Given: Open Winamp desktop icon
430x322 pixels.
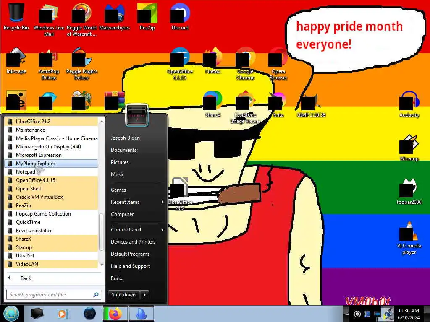Looking at the screenshot, I should point(409,148).
